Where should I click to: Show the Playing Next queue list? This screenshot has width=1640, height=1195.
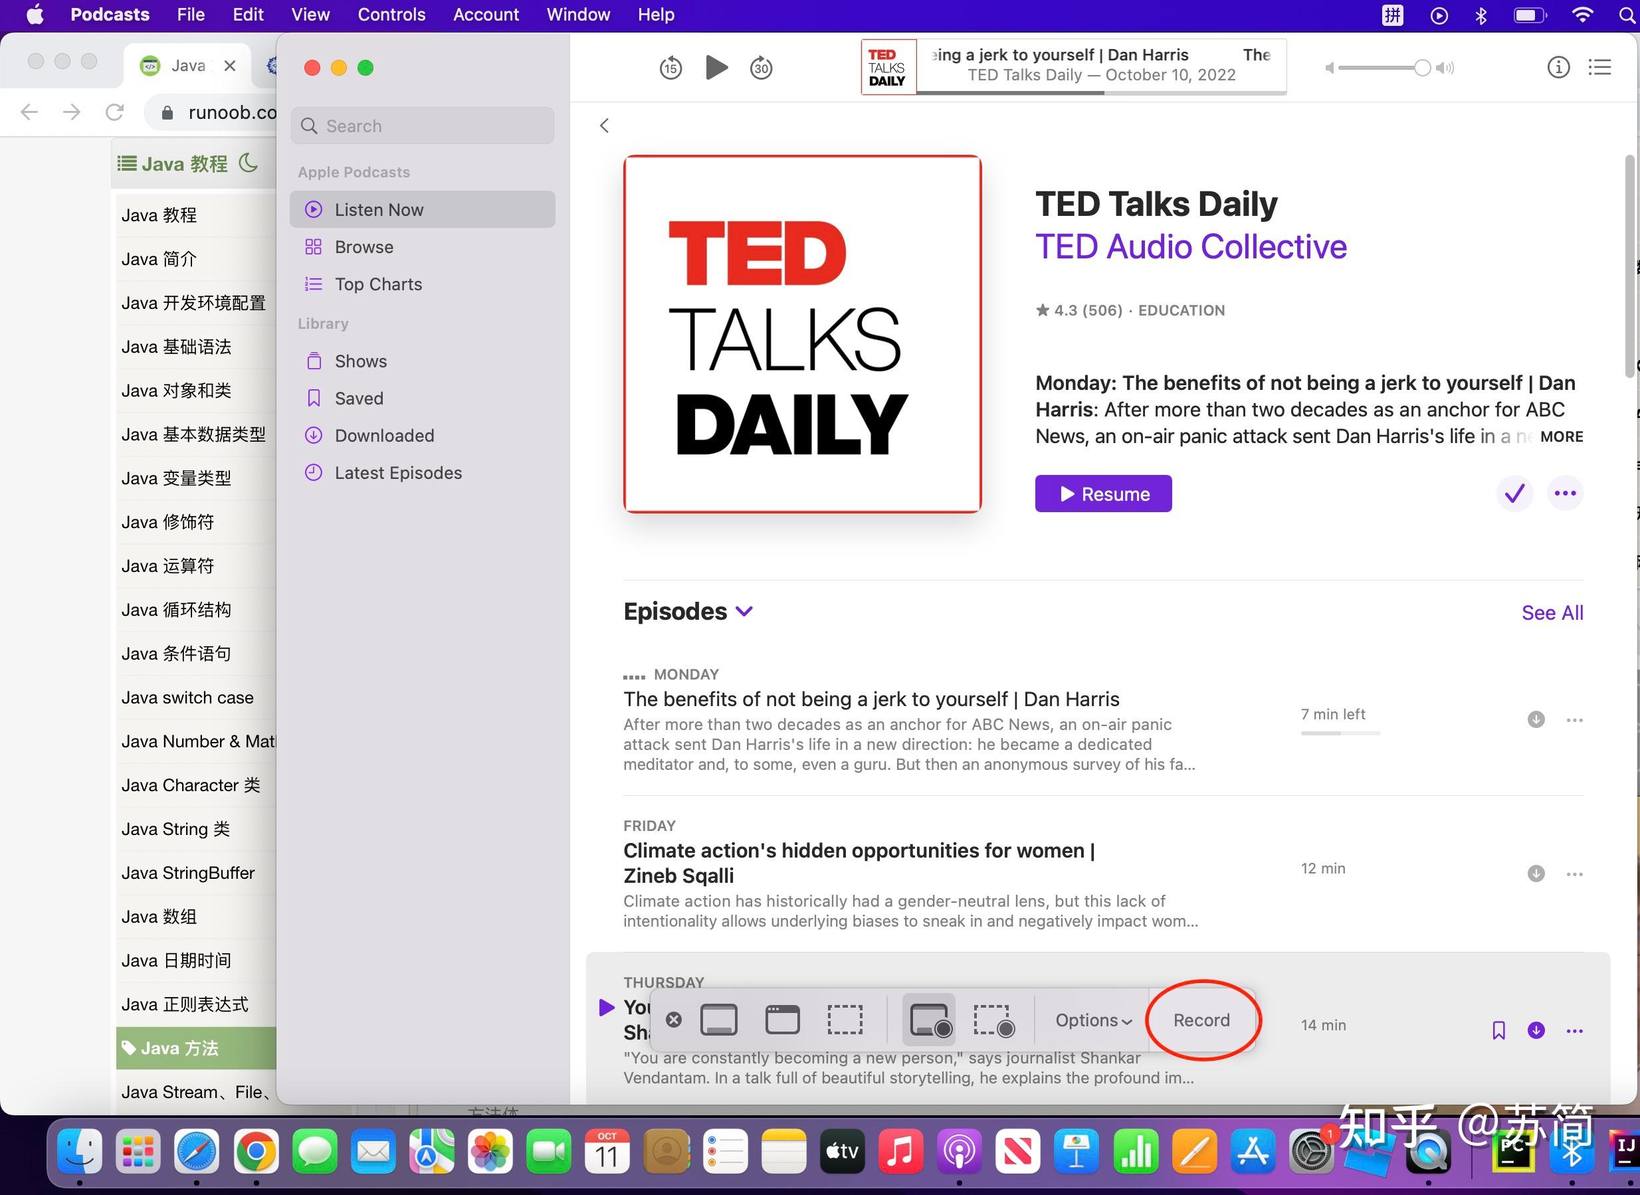1599,67
